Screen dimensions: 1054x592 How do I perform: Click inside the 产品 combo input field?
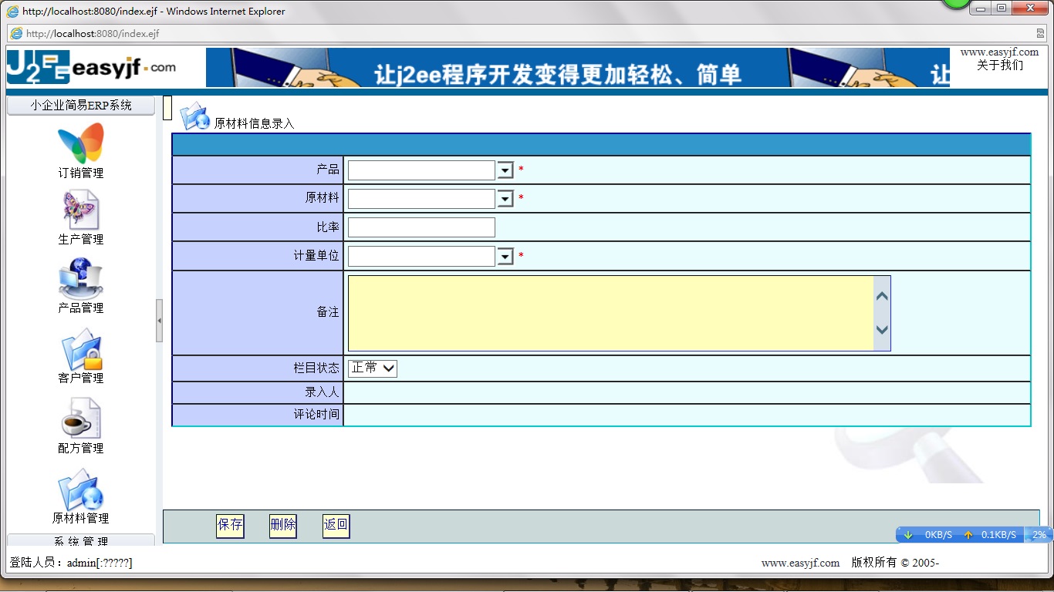(x=421, y=170)
